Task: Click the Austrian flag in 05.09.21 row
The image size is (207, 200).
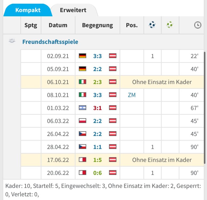Action: point(113,69)
